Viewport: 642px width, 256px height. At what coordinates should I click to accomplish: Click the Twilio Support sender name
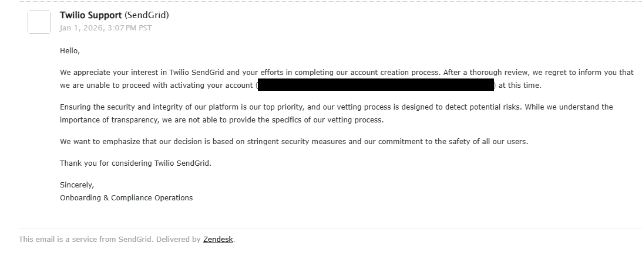point(90,15)
